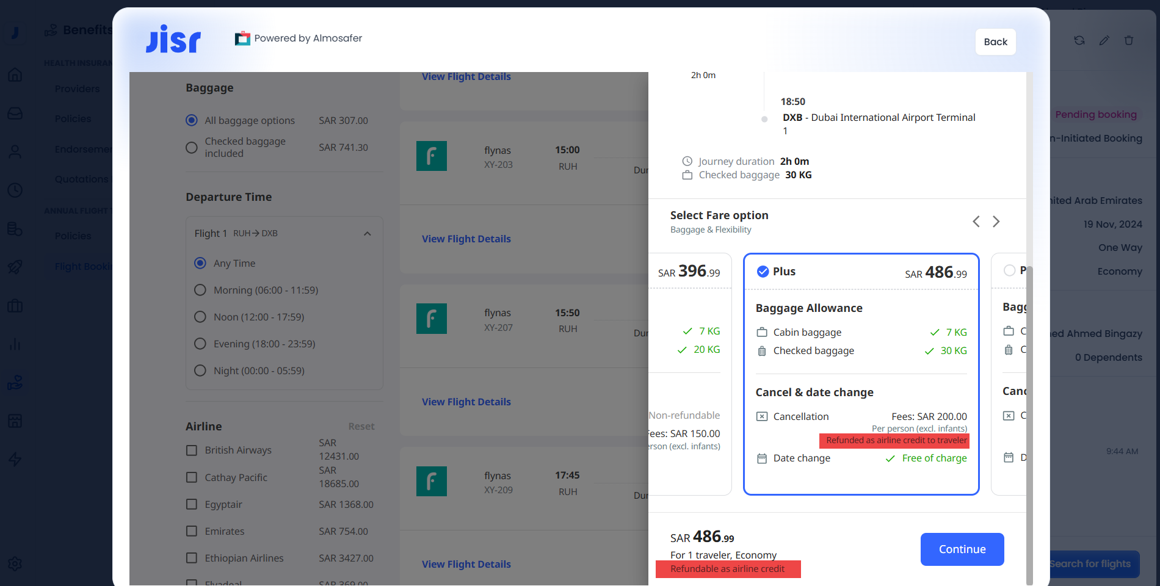
Task: Collapse the Flight 1 RUH to DXB section
Action: (x=367, y=233)
